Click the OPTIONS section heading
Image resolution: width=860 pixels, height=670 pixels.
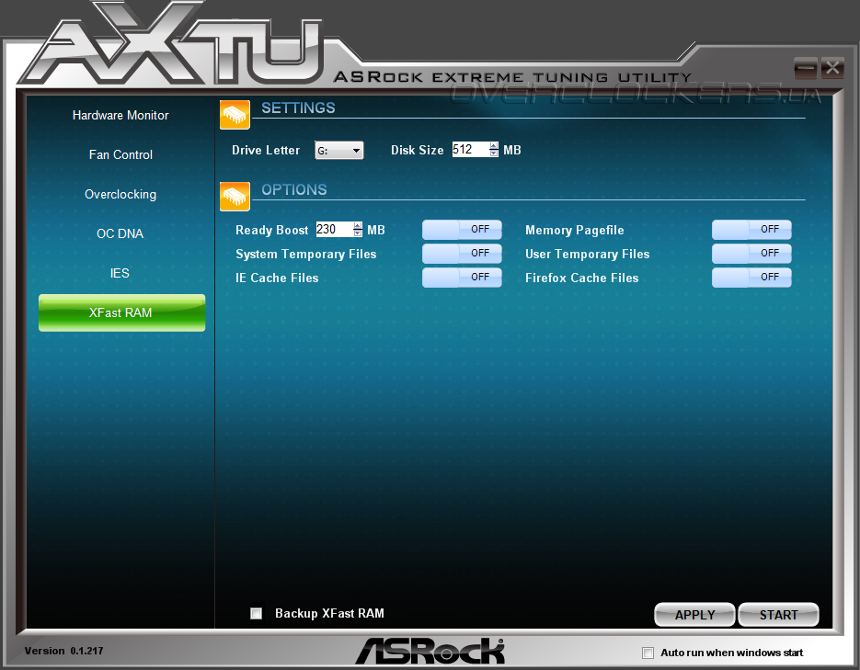tap(294, 189)
